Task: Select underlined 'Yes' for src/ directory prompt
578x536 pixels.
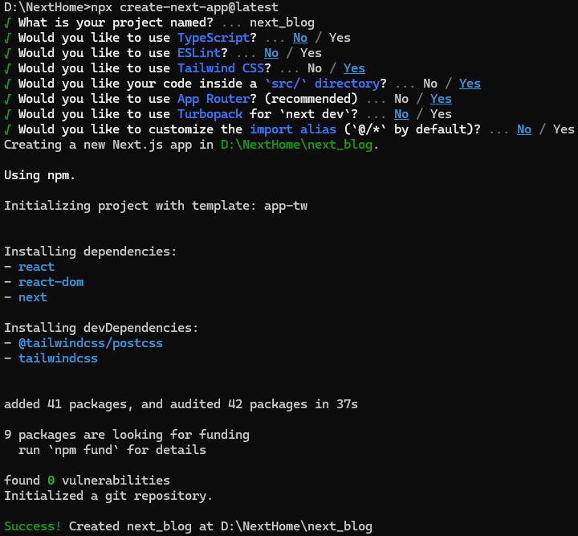Action: 470,84
